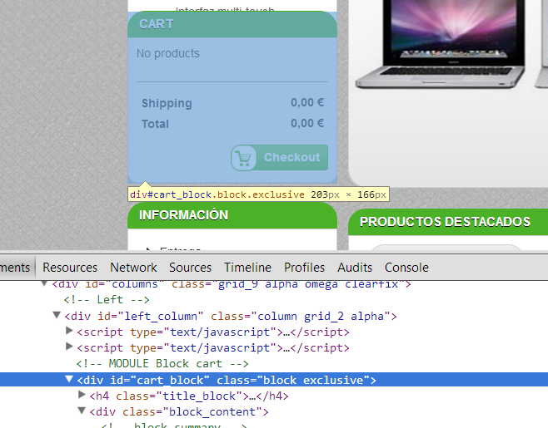Expand the h4 title_block node

(82, 395)
